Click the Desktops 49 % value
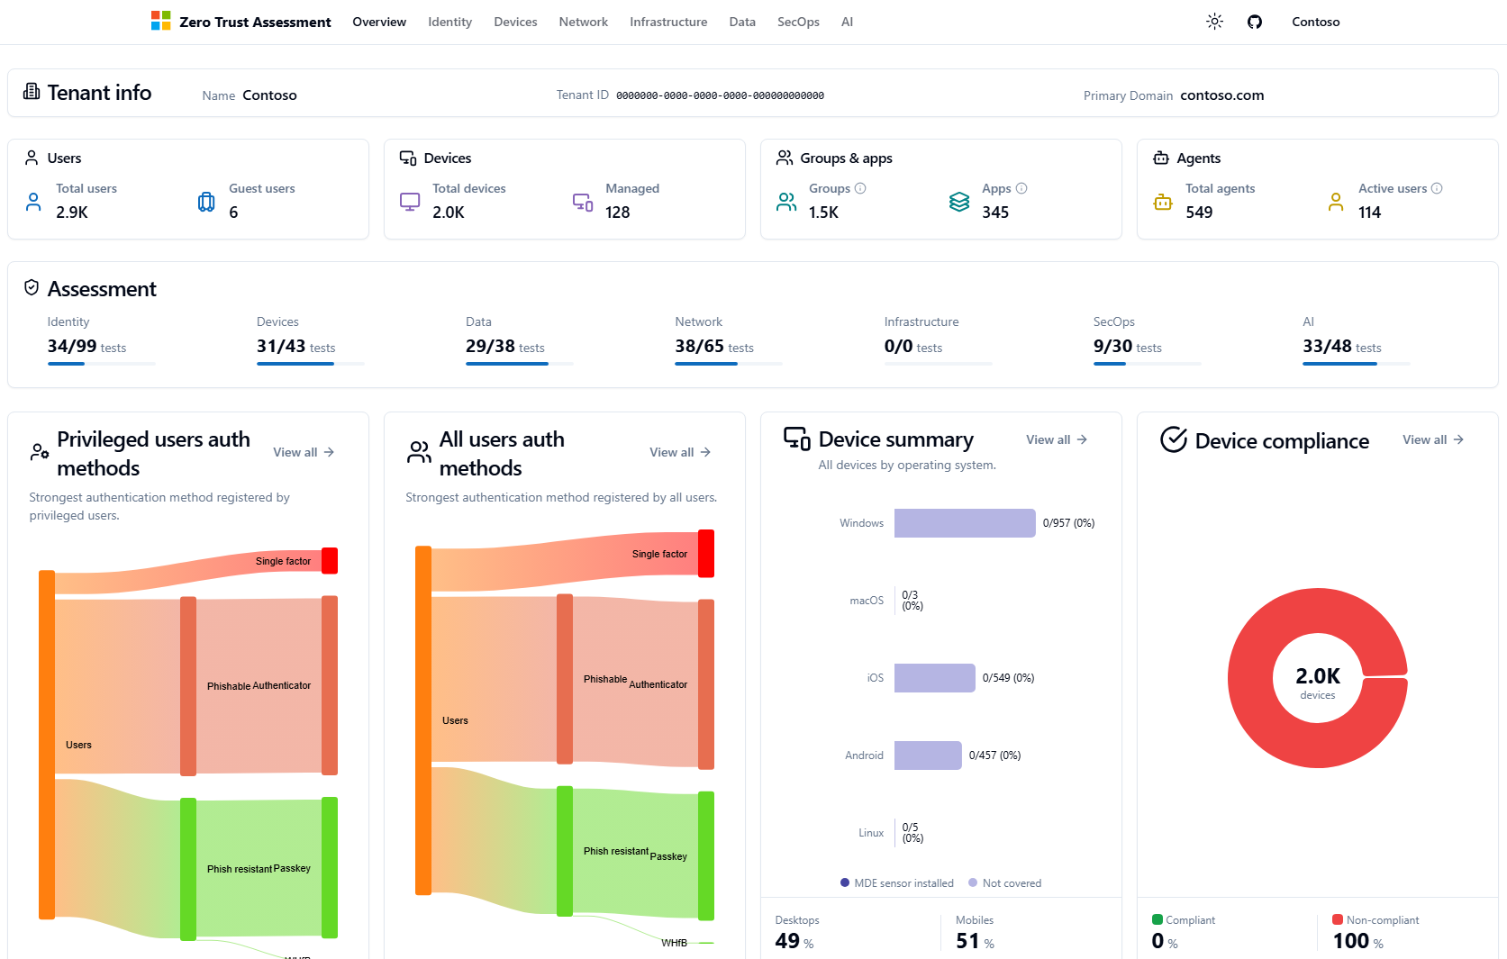 (794, 941)
